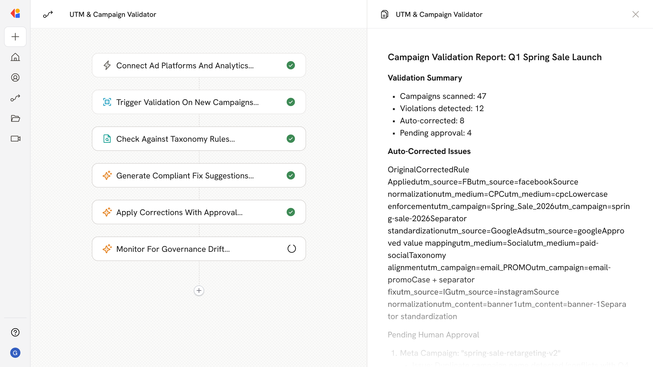Click the workflow title UTM & Campaign Validator
The height and width of the screenshot is (367, 653).
pos(113,14)
